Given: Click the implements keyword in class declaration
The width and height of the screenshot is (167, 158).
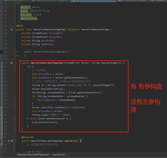Looking at the screenshot, I should pos(73,29).
